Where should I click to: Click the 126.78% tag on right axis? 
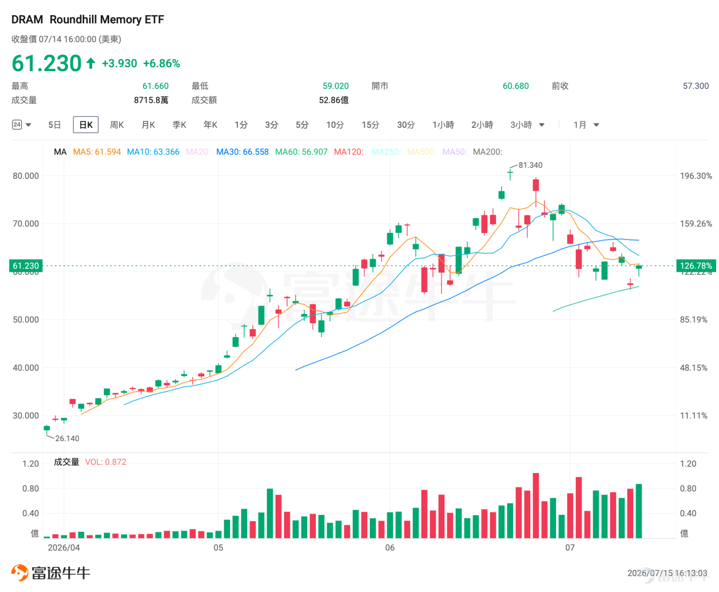click(696, 266)
